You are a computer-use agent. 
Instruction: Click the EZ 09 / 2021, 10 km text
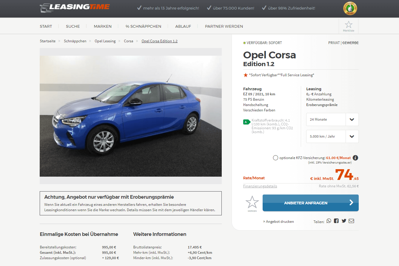[x=259, y=94]
